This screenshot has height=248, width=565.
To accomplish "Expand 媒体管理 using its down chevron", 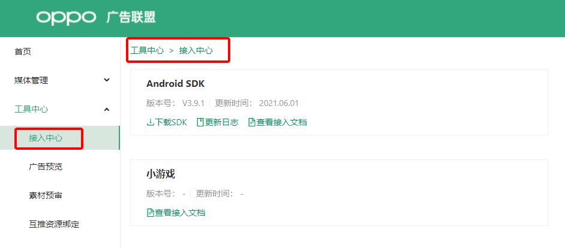I will 107,80.
